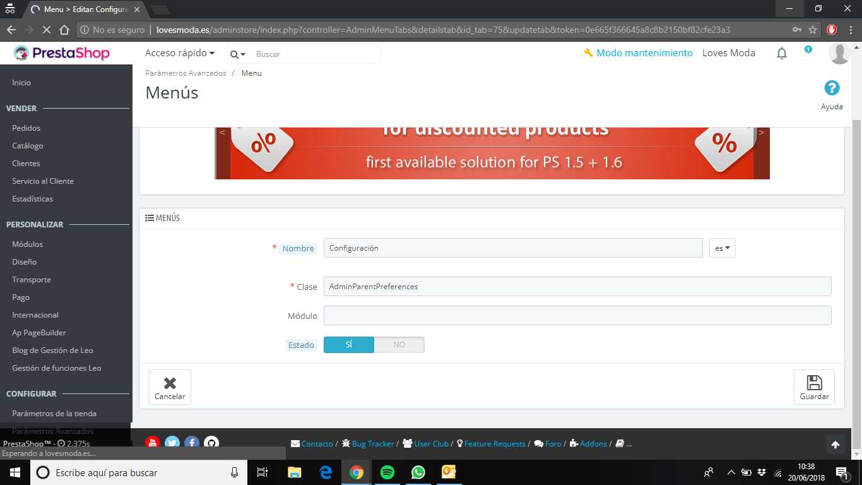Open sidebar Clientes menu
Image resolution: width=862 pixels, height=485 pixels.
(x=27, y=164)
